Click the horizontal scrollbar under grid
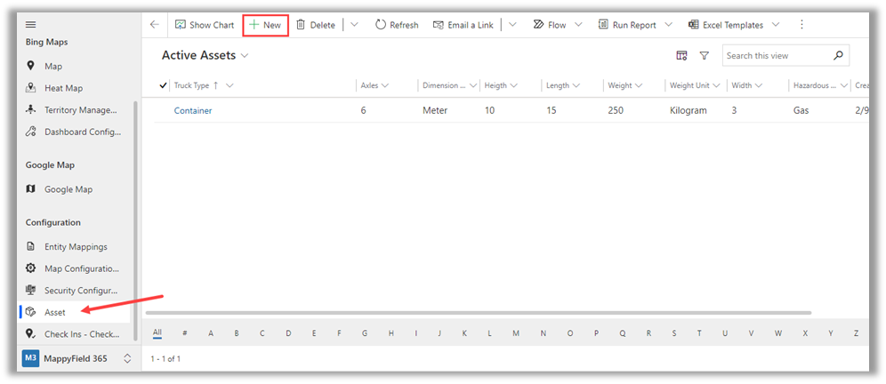The width and height of the screenshot is (886, 384). 479,313
